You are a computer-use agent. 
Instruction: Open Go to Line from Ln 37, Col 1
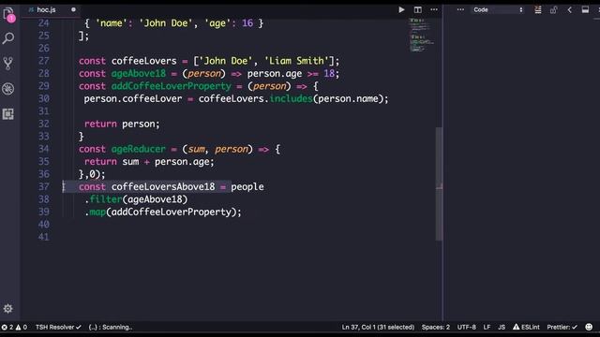point(378,327)
